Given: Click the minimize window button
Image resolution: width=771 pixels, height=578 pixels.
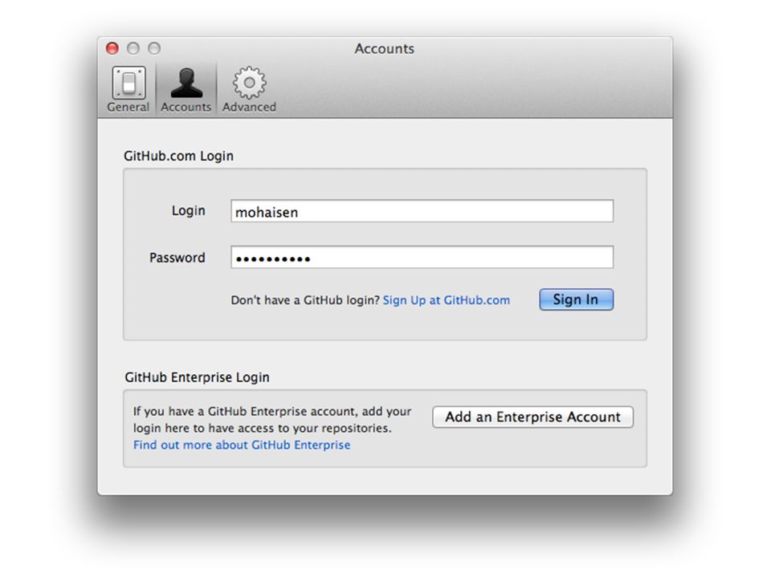Looking at the screenshot, I should coord(133,48).
